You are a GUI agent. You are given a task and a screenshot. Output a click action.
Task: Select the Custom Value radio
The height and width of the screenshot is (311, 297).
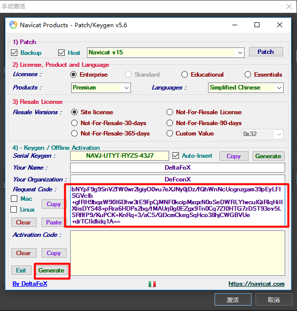pyautogui.click(x=170, y=133)
